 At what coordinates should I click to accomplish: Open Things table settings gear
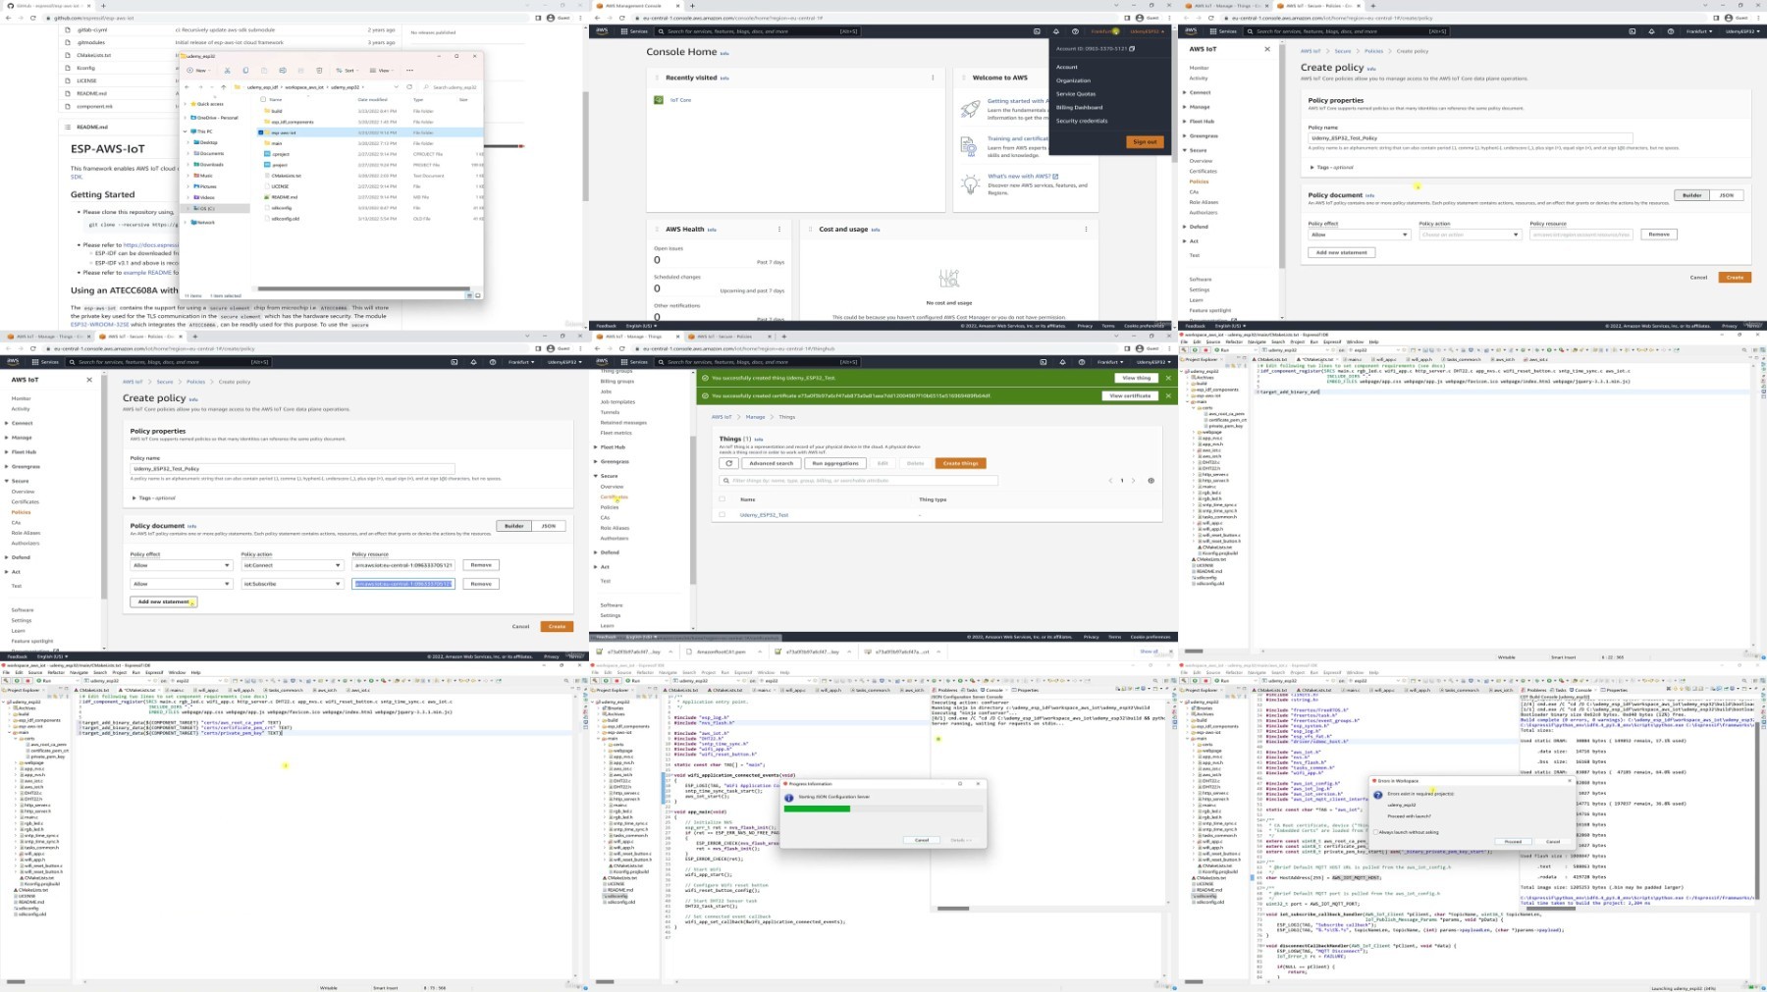pos(1151,481)
